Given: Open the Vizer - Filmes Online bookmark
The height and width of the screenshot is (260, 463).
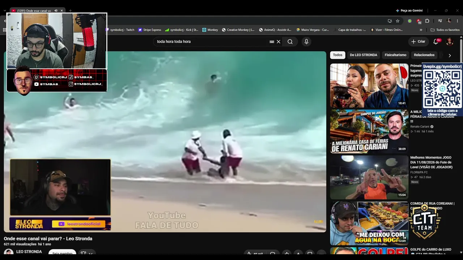Looking at the screenshot, I should [x=387, y=30].
